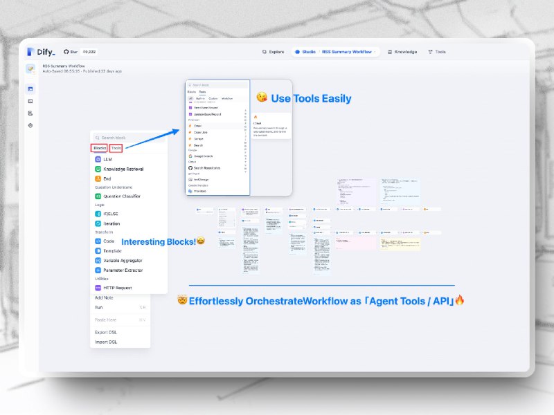Choose Import DSL from context menu

[120, 342]
